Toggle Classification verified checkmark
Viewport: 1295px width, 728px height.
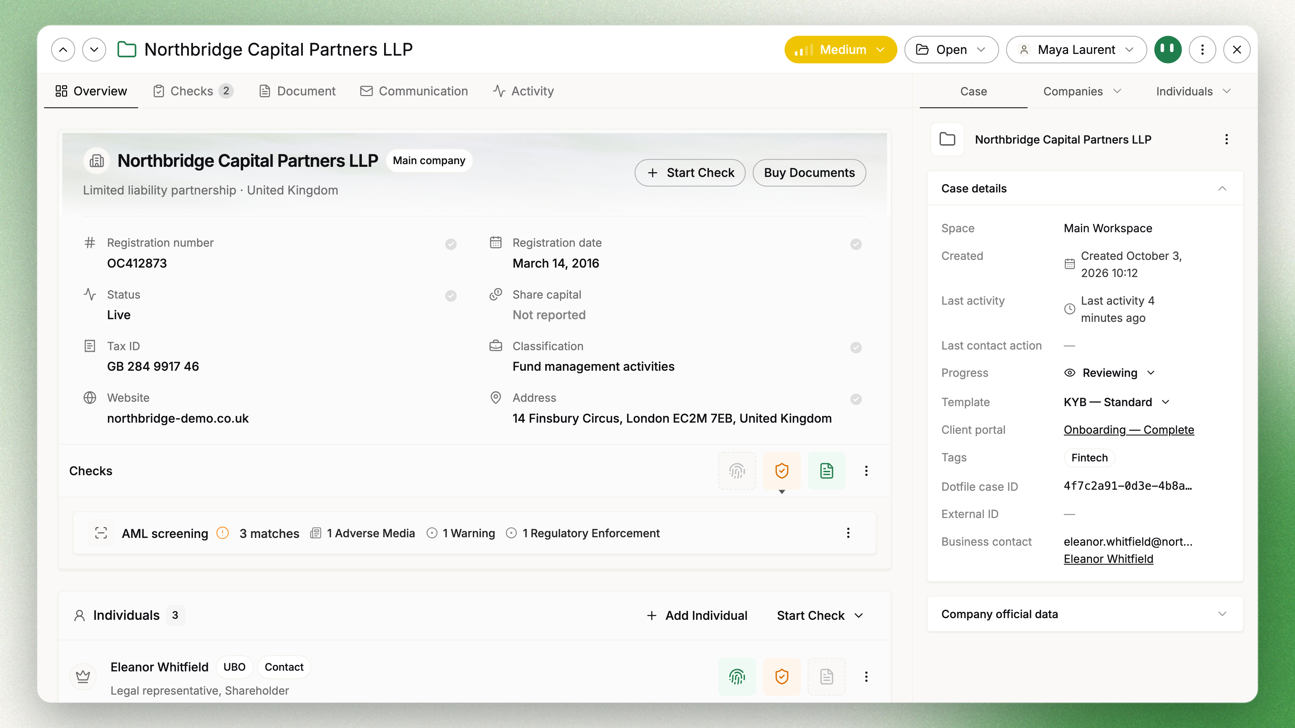pos(856,348)
